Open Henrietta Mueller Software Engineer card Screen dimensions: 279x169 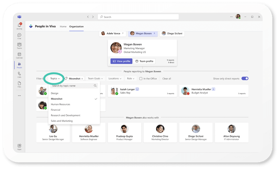click(89, 133)
